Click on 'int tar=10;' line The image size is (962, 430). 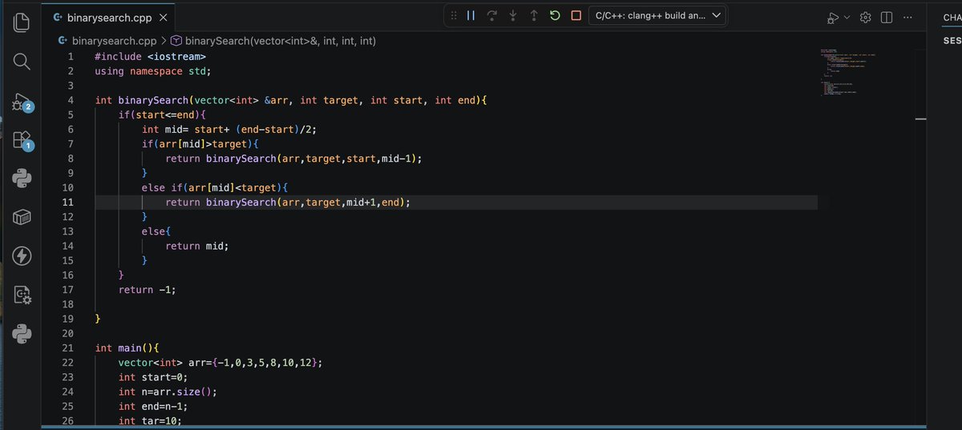click(150, 420)
